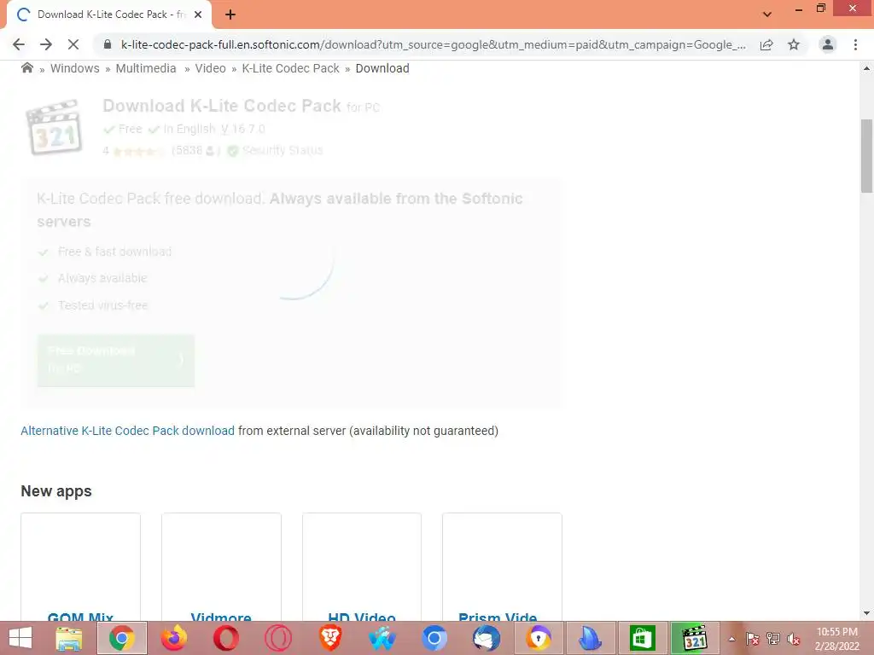Open the Windows Store taskbar icon

click(642, 638)
